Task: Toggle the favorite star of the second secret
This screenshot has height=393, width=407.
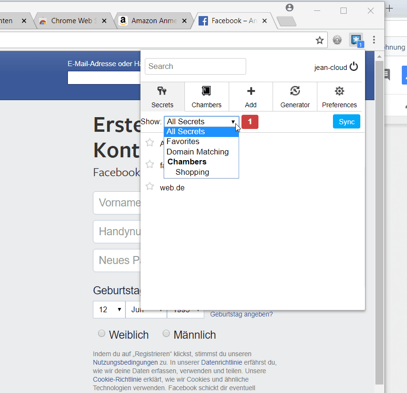Action: [150, 164]
